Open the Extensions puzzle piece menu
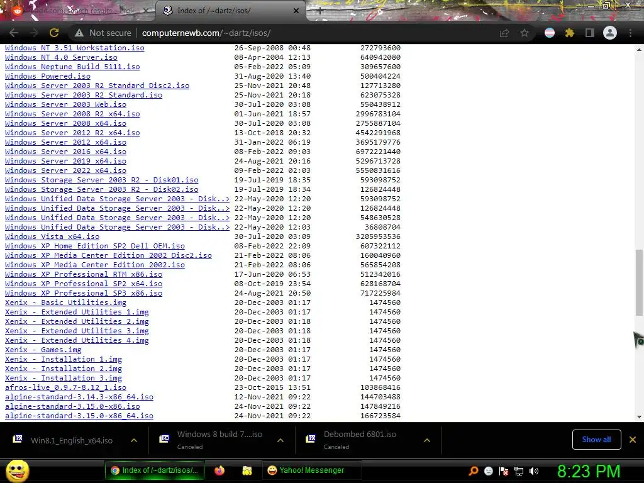Image resolution: width=644 pixels, height=483 pixels. 569,33
